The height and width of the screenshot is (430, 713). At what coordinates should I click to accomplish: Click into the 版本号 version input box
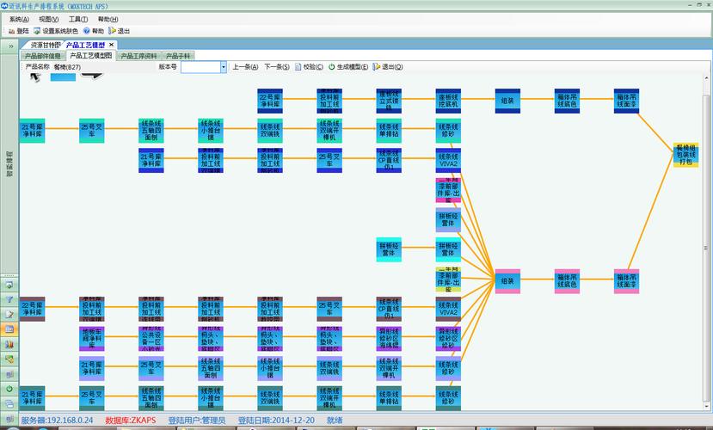pos(200,67)
